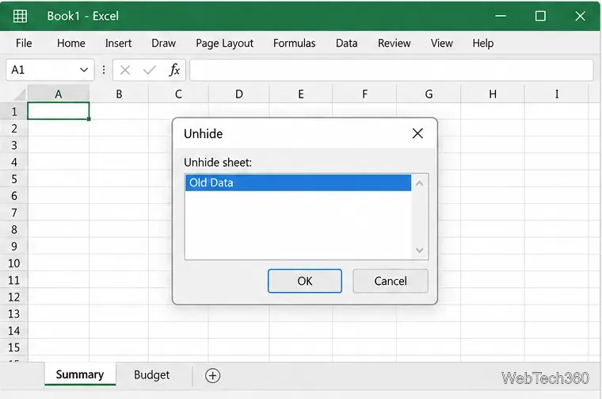
Task: Click the formula bar cancel X icon
Action: point(125,70)
